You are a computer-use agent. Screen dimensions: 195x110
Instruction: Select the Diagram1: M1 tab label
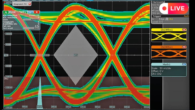coord(19,4)
